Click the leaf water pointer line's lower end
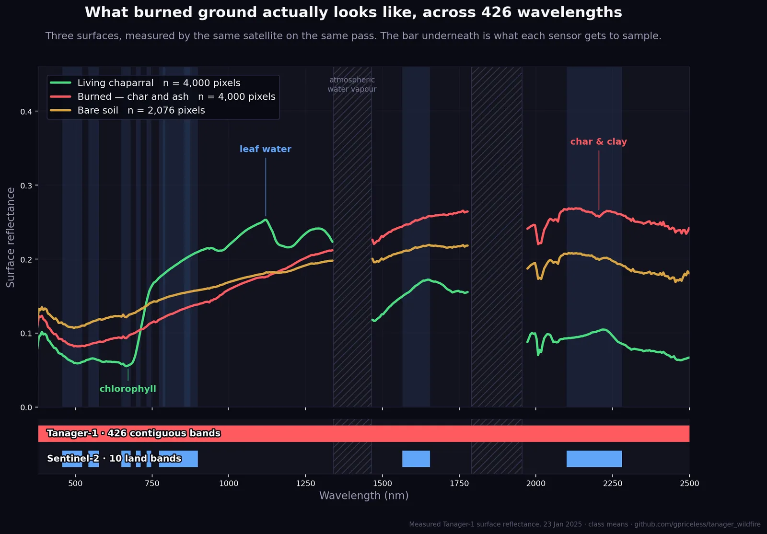 click(x=266, y=215)
